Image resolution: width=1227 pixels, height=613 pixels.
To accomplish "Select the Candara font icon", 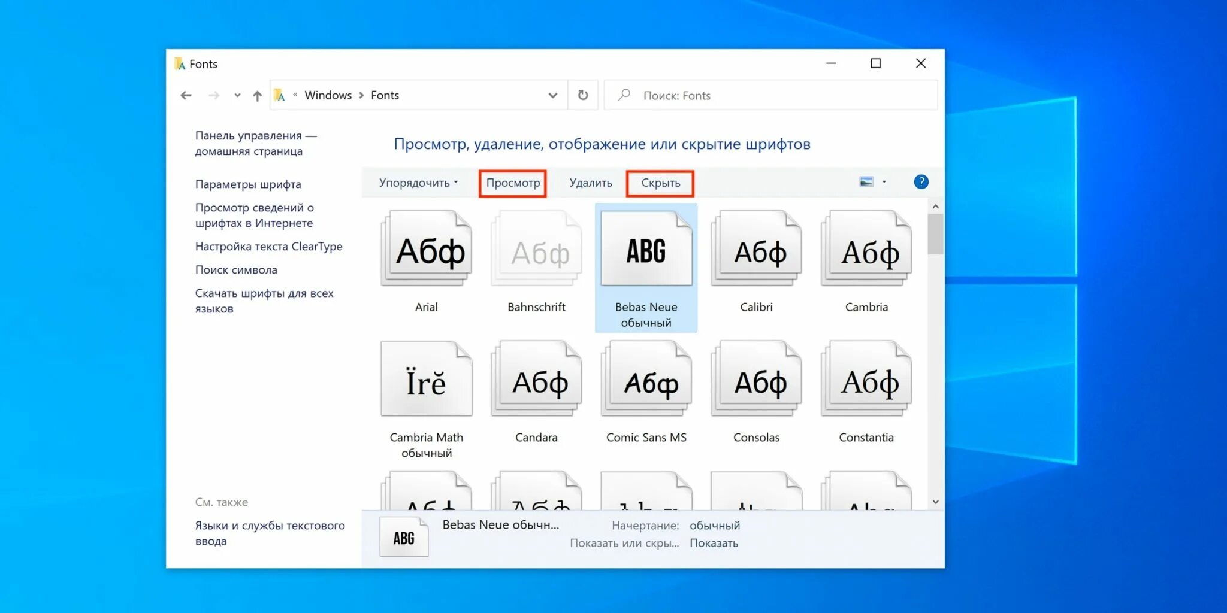I will pos(536,379).
